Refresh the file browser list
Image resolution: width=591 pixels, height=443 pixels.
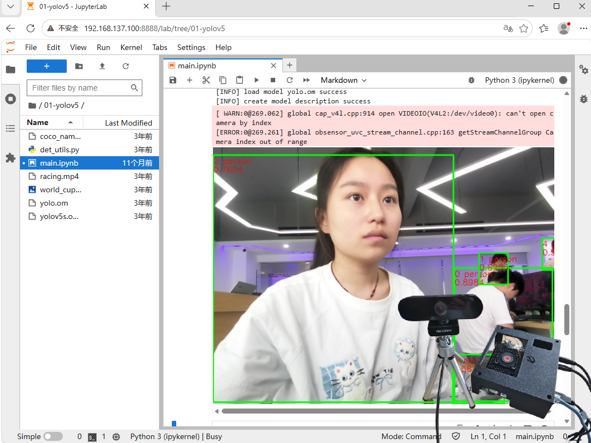coord(126,66)
